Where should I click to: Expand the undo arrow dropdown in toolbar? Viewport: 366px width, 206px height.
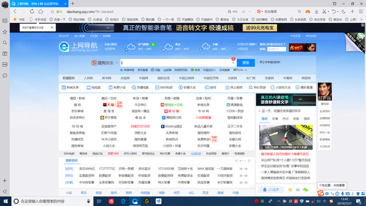[x=338, y=11]
